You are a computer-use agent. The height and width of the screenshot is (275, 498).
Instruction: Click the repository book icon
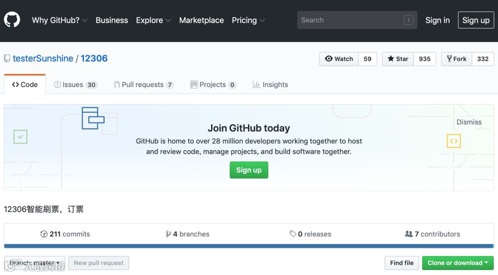click(7, 59)
